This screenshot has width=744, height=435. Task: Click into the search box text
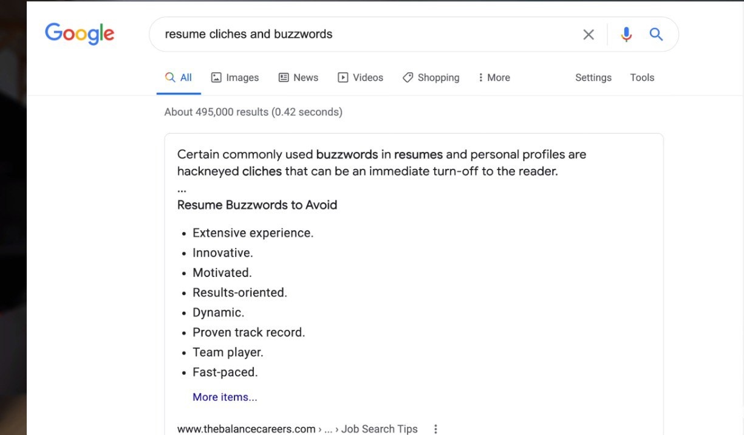(249, 34)
